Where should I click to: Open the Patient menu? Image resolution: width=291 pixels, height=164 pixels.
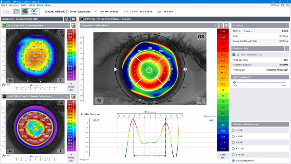(x=4, y=5)
